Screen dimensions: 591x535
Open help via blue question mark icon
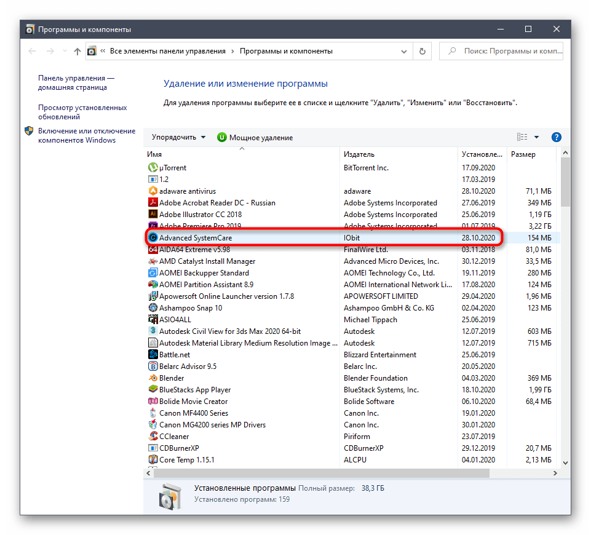[x=556, y=137]
